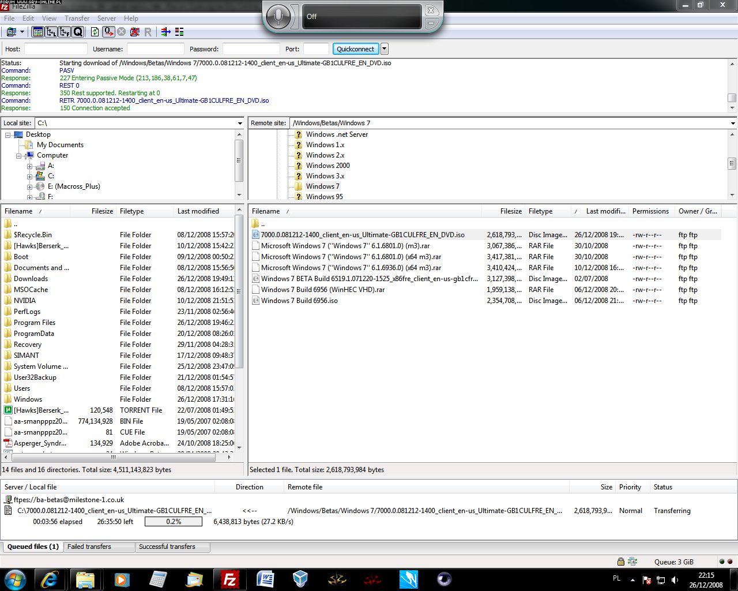Sort local files by Filetype column
This screenshot has height=591, width=738.
(x=145, y=211)
